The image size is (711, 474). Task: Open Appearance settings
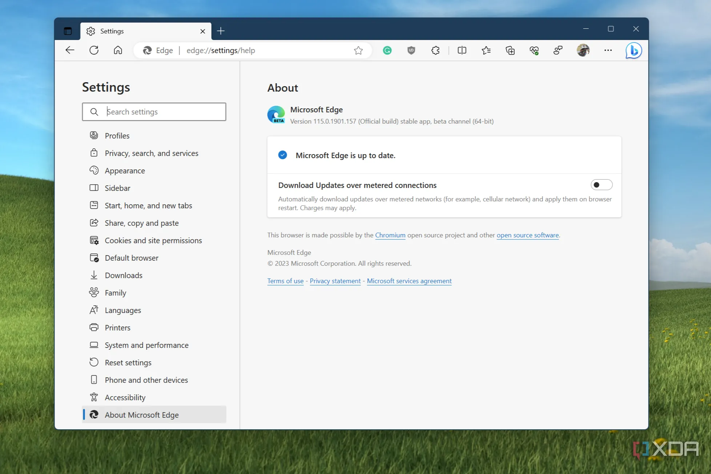154,170
